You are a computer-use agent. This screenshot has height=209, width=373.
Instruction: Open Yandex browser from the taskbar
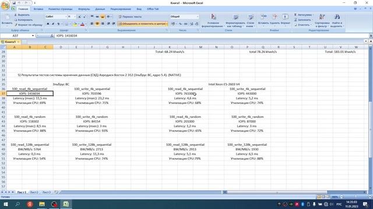pos(30,204)
